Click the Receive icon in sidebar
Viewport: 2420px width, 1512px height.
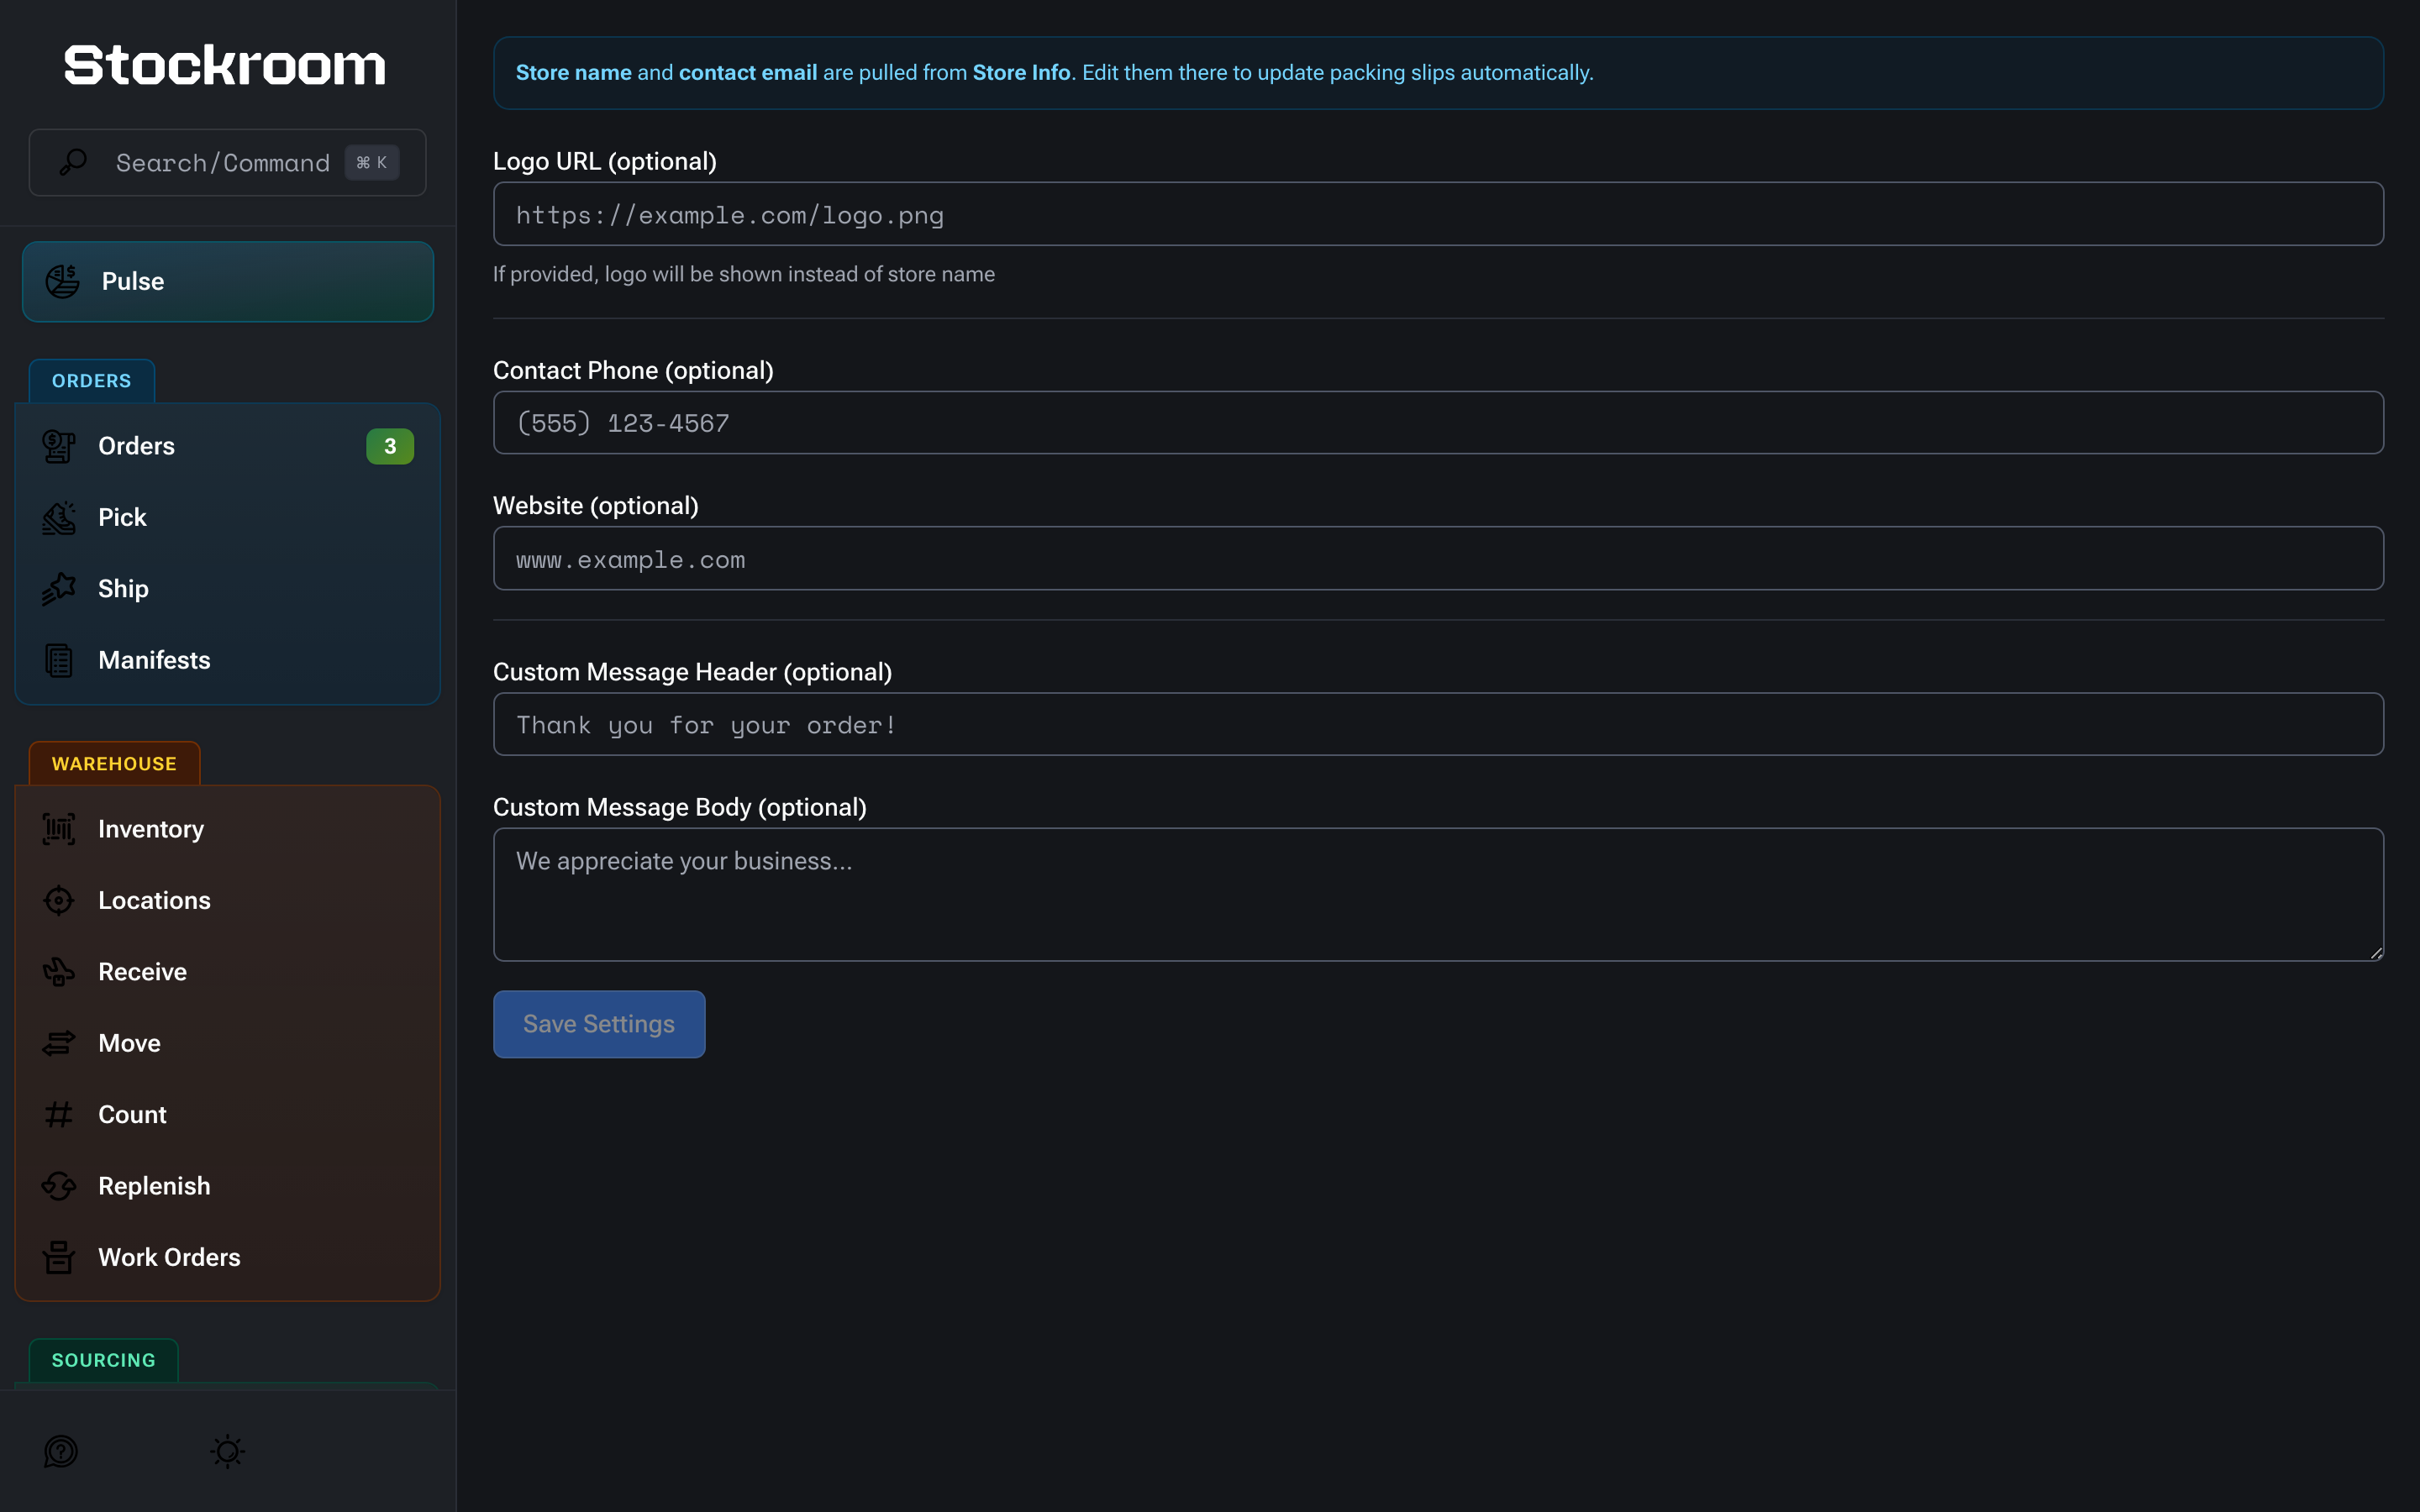tap(59, 972)
